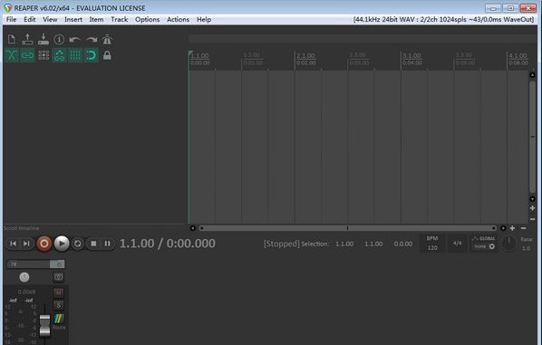Click horizontal scrollbar left arrow
This screenshot has width=542, height=345.
[193, 228]
